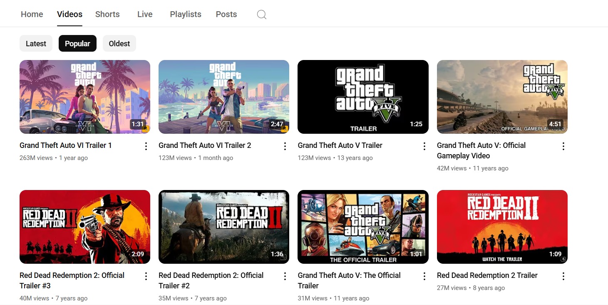Open options menu for Grand Theft Auto VI Trailer 1
Image resolution: width=608 pixels, height=305 pixels.
click(146, 146)
